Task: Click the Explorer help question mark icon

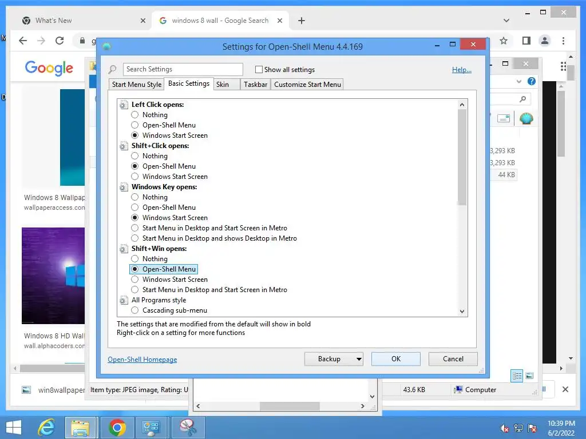Action: point(531,81)
